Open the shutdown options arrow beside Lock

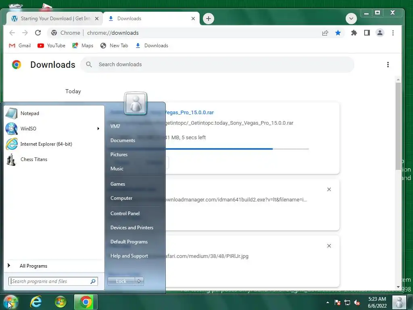point(139,281)
